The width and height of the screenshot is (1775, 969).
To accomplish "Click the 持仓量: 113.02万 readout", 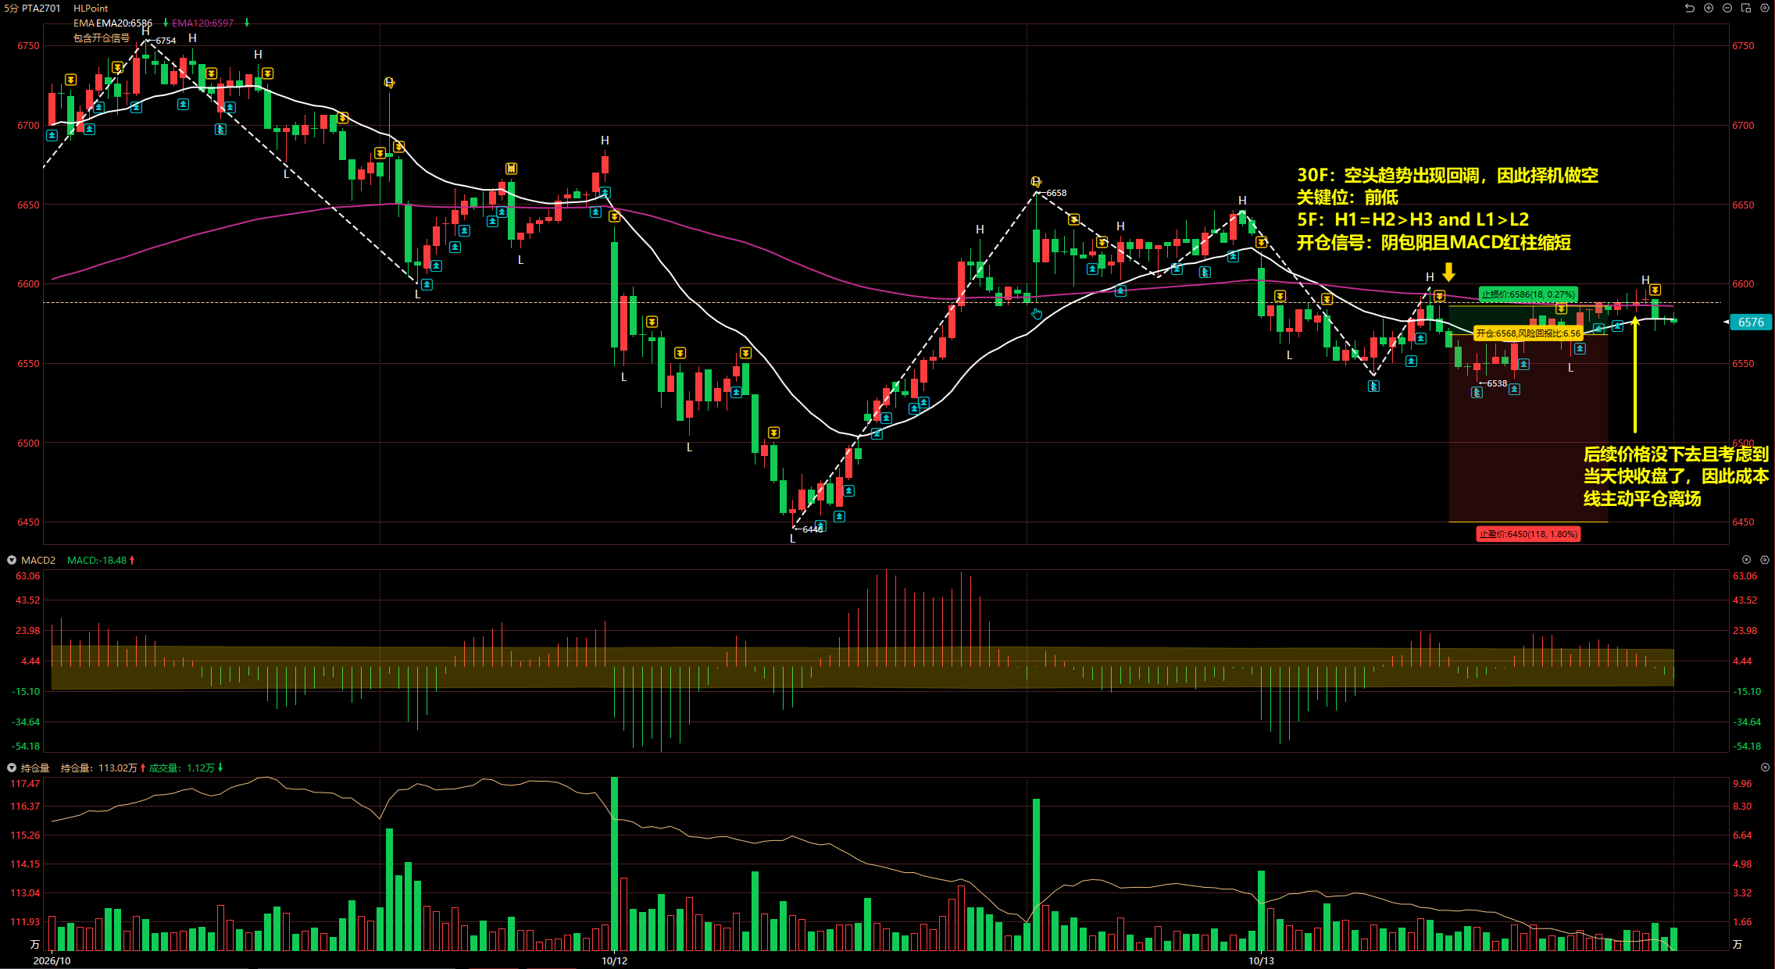I will pos(99,768).
